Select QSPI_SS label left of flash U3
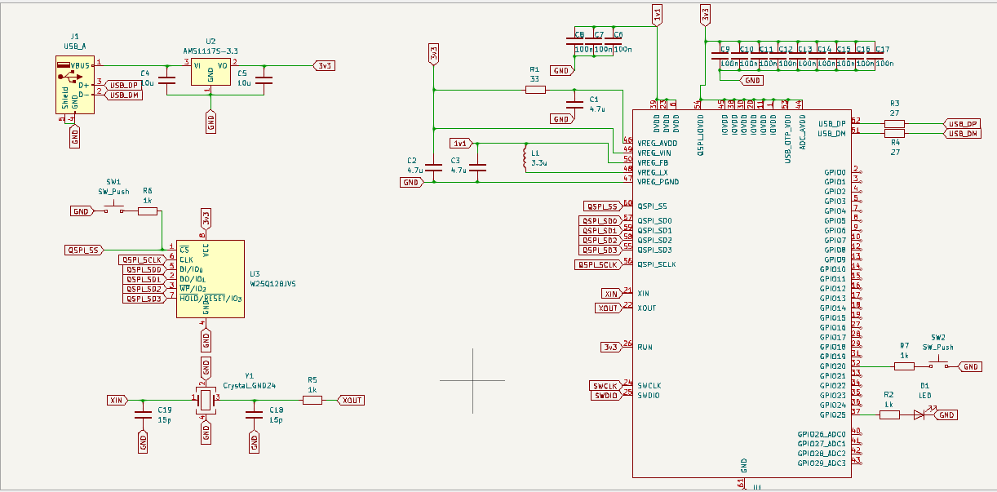This screenshot has height=492, width=997. point(85,250)
